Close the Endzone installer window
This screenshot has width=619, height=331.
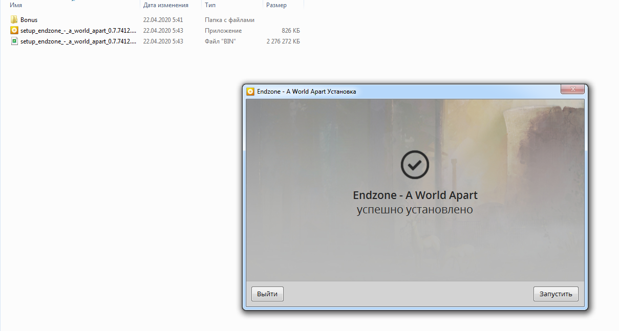click(573, 89)
